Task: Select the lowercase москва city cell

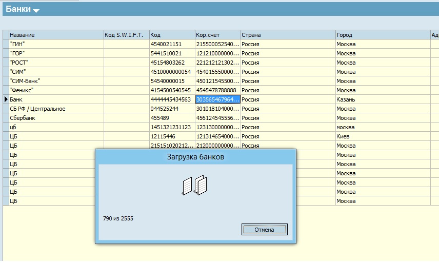Action: tap(383, 127)
